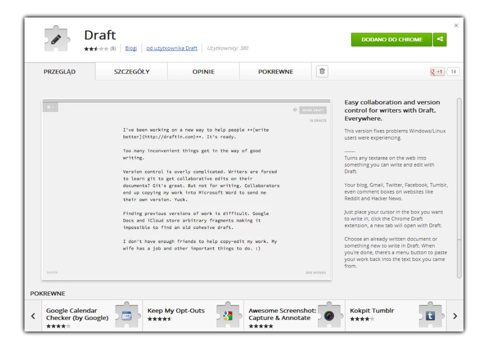The image size is (488, 349).
Task: Open the SZCZEGÓŁY tab
Action: [131, 71]
